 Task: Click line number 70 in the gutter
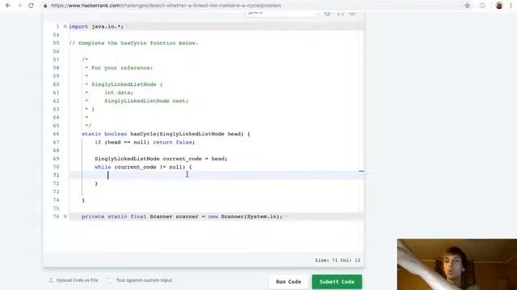(56, 167)
